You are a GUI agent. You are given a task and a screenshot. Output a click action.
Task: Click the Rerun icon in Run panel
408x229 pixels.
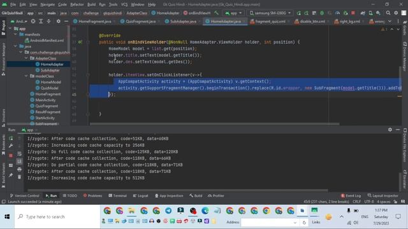(11, 139)
